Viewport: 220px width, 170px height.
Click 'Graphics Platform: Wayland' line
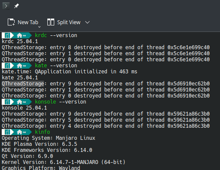click(41, 168)
